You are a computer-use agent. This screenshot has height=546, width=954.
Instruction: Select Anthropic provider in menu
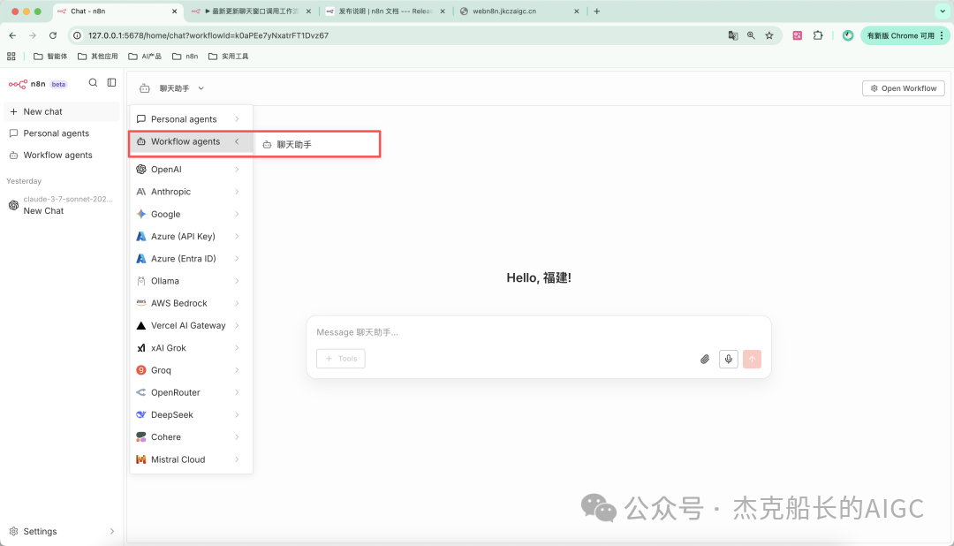191,192
